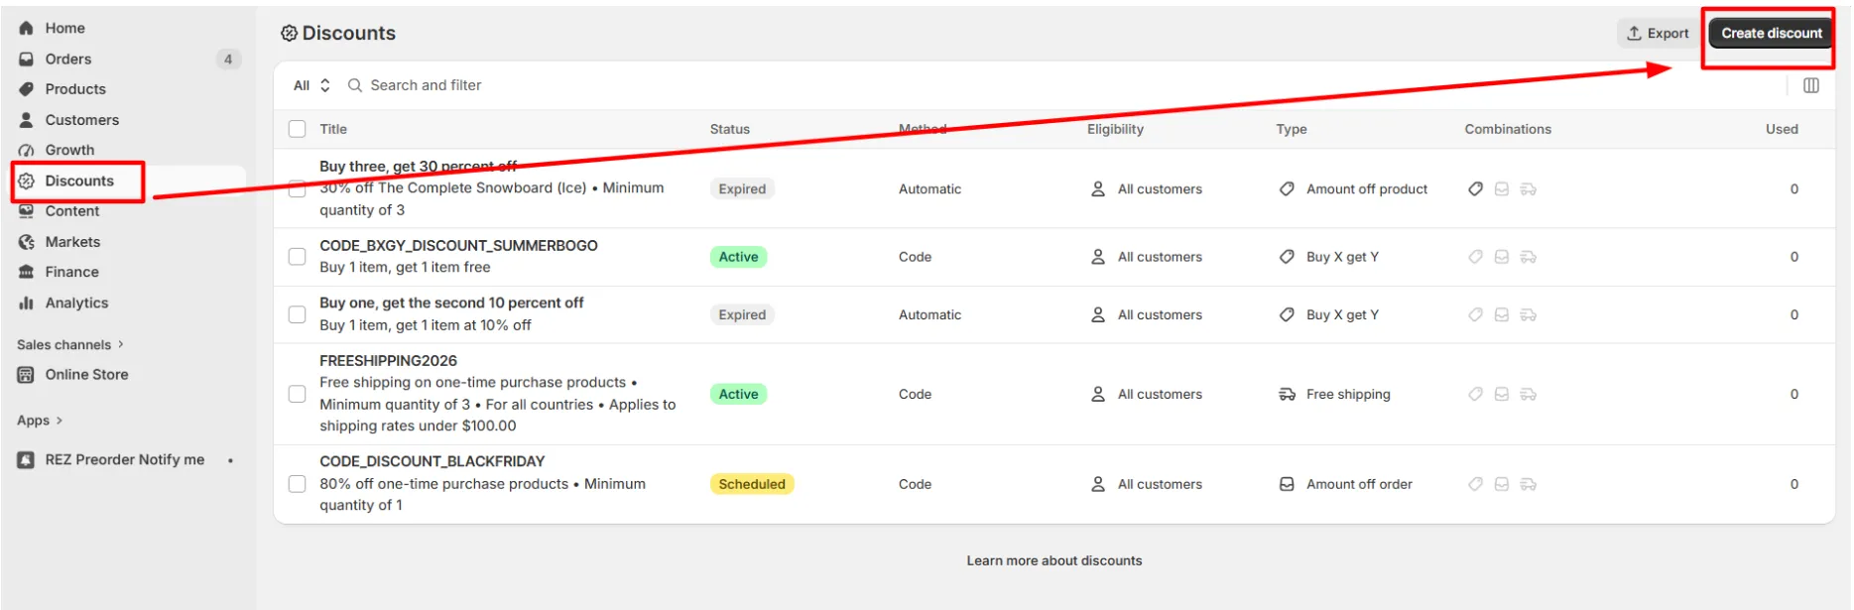Open the CODE_DISCOUNT_BLACKFRIDAY discount
1854x610 pixels.
pyautogui.click(x=433, y=462)
